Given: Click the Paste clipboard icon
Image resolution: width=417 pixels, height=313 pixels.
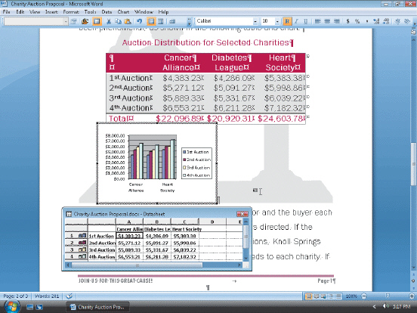Looking at the screenshot, I should click(128, 21).
